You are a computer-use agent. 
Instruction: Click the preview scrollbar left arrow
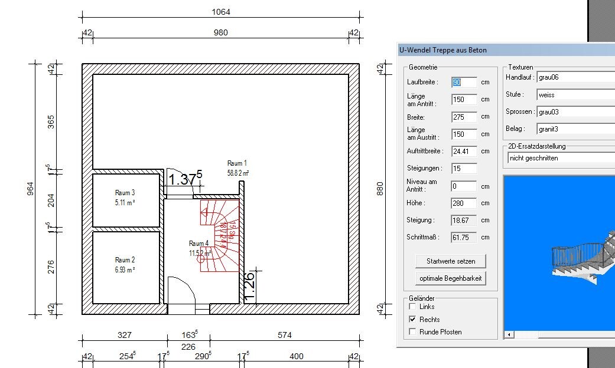pyautogui.click(x=509, y=335)
